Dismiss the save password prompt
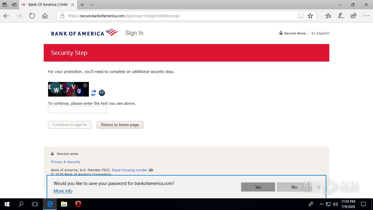This screenshot has height=210, width=373. [319, 187]
